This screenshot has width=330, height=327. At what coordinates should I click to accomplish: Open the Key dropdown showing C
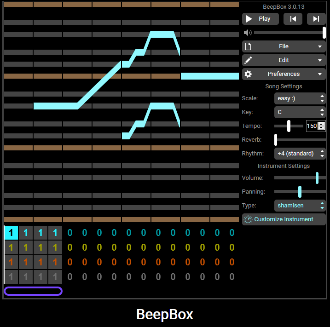tap(300, 112)
